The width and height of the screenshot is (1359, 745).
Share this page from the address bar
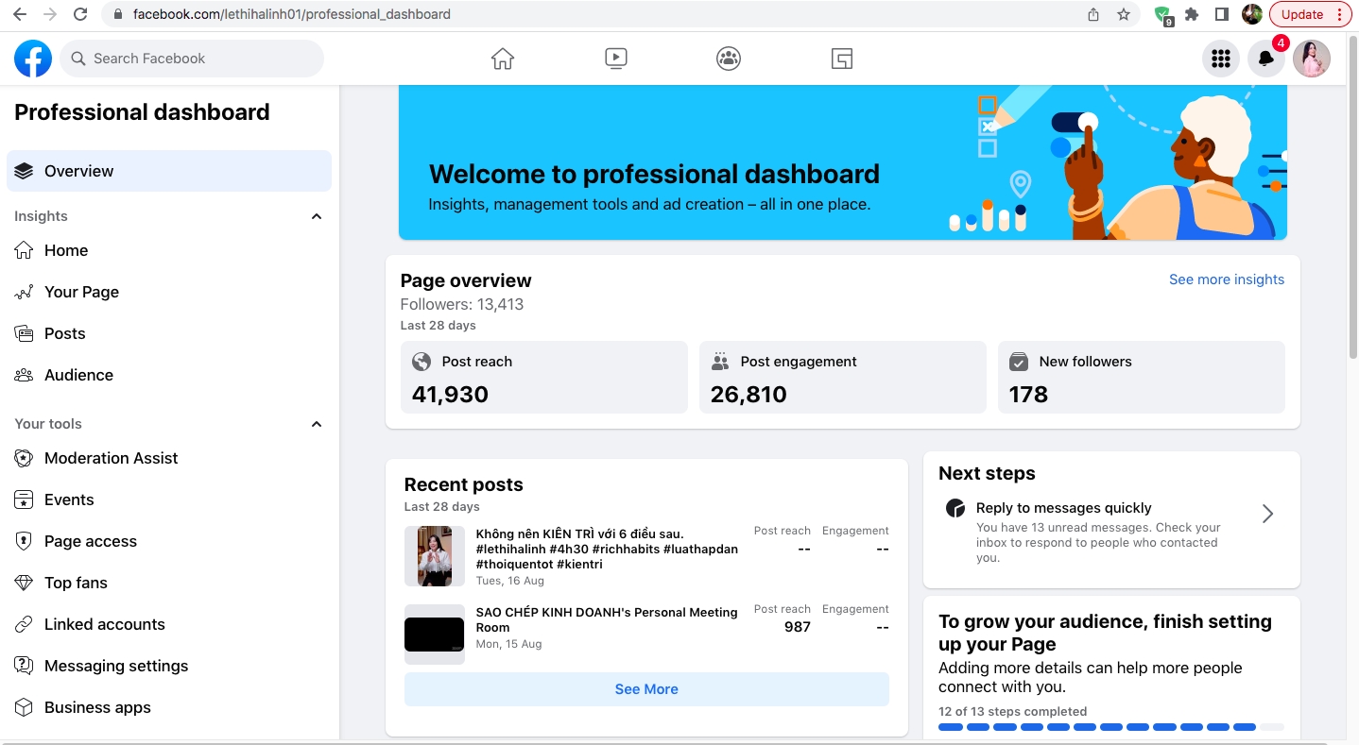coord(1093,14)
